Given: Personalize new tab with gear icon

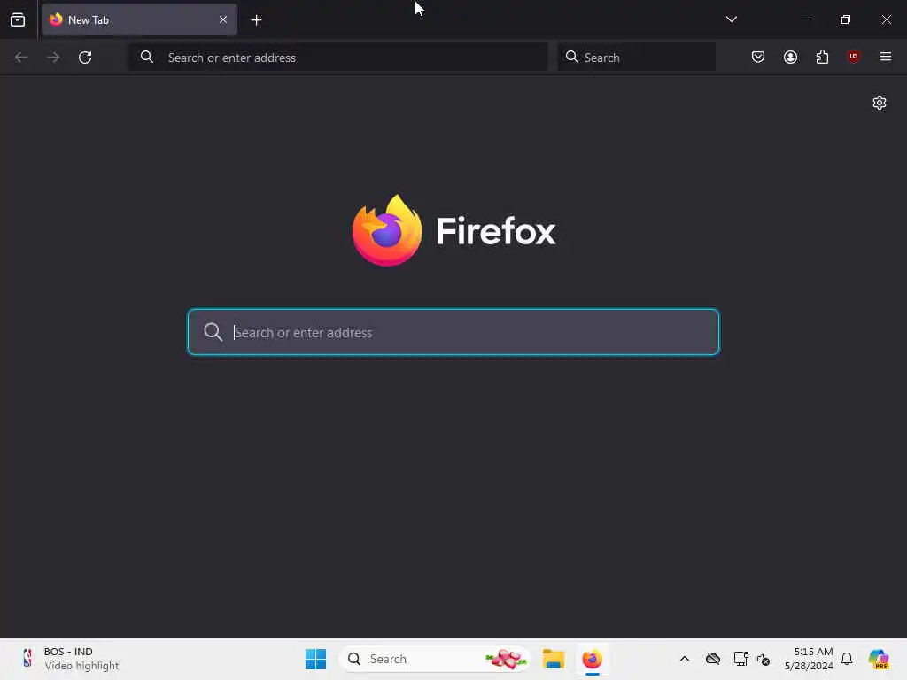Looking at the screenshot, I should pos(880,103).
